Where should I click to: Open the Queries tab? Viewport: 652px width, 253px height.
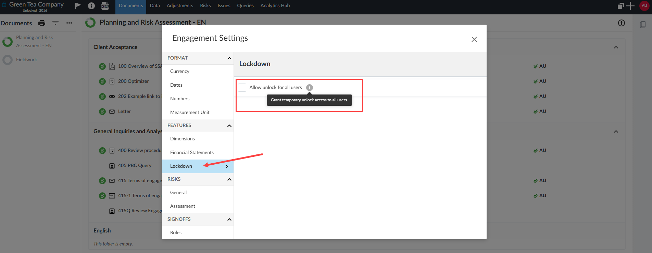[246, 6]
